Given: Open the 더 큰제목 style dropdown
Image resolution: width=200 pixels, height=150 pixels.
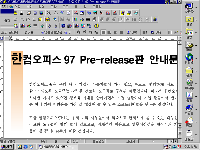Looking at the screenshot, I should point(9,32).
